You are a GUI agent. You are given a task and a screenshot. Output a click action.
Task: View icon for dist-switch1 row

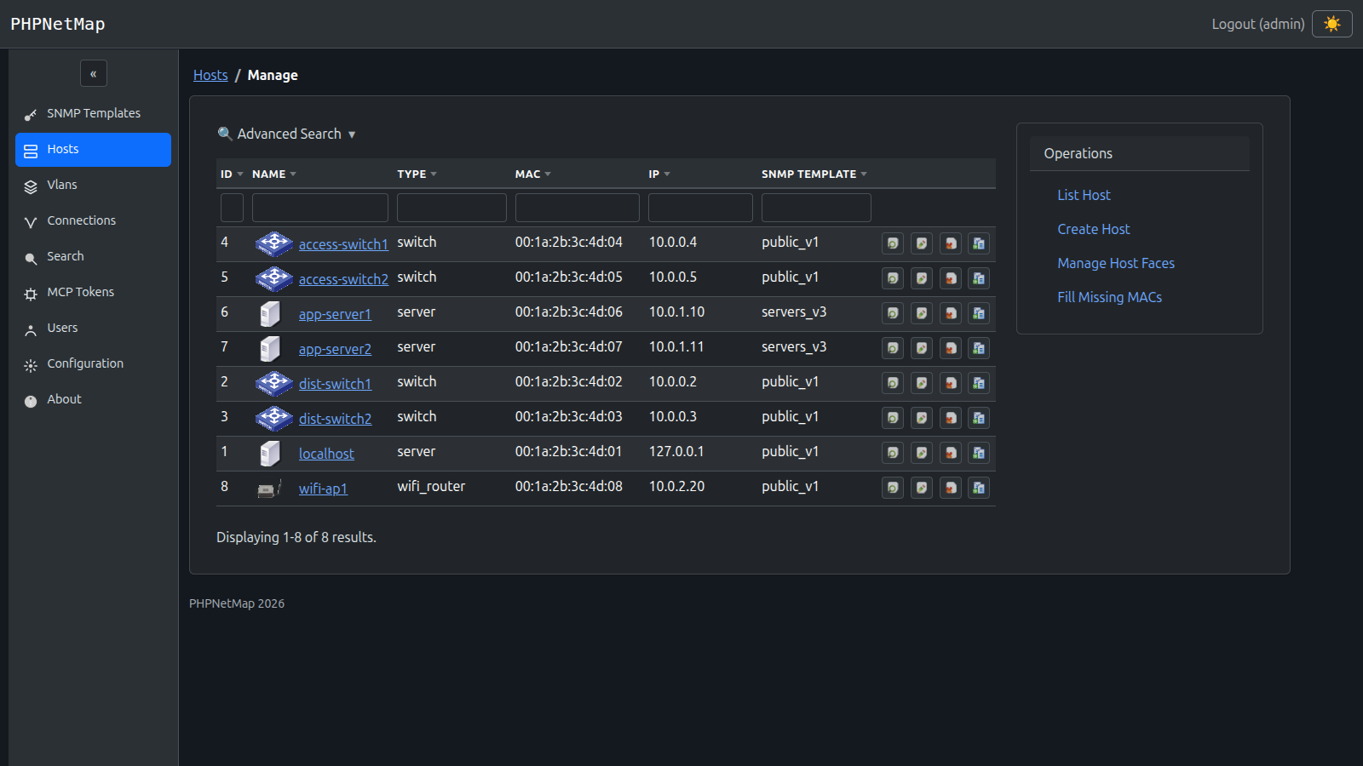point(893,383)
